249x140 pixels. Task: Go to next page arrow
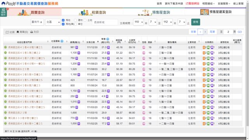pyautogui.click(x=205, y=32)
